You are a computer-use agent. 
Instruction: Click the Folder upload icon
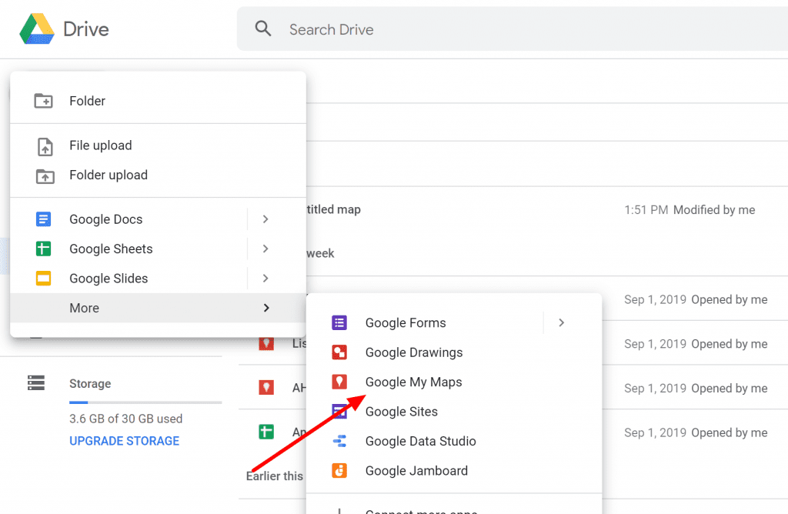point(45,175)
